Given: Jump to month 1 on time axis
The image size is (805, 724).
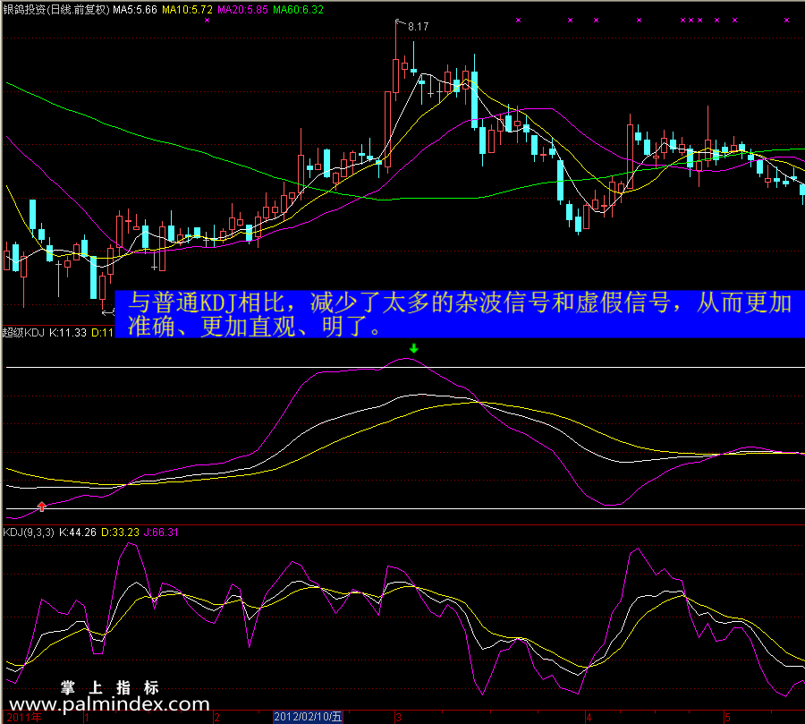Looking at the screenshot, I should [87, 718].
